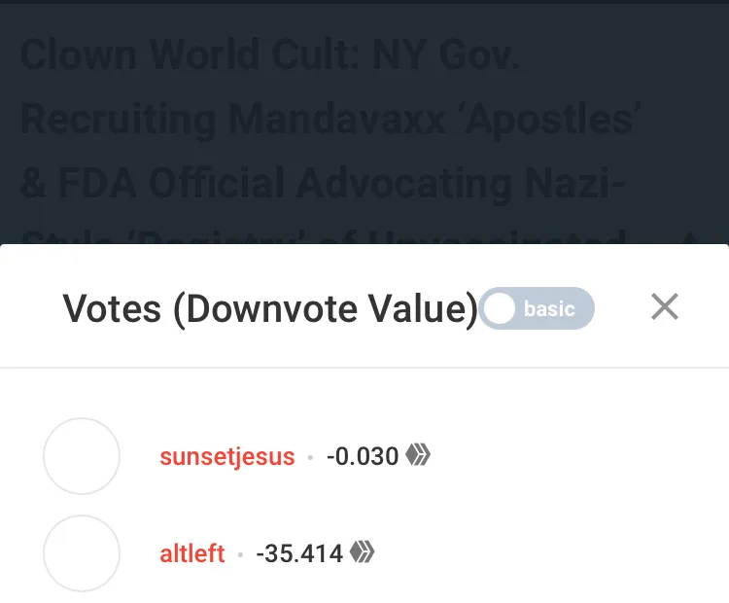Click the Hive logo beside -35.414
Viewport: 729px width, 603px height.
point(362,551)
